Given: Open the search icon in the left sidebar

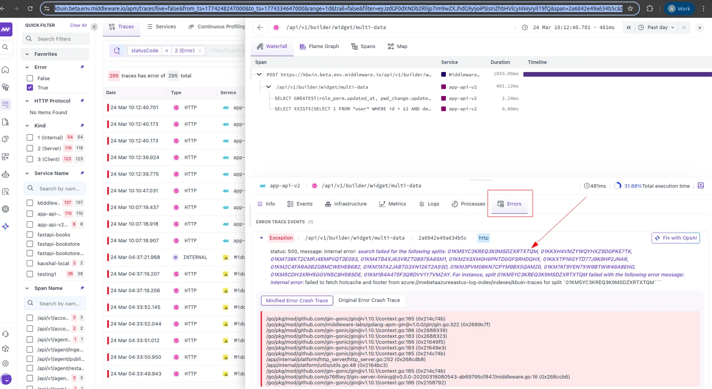Looking at the screenshot, I should [x=5, y=47].
